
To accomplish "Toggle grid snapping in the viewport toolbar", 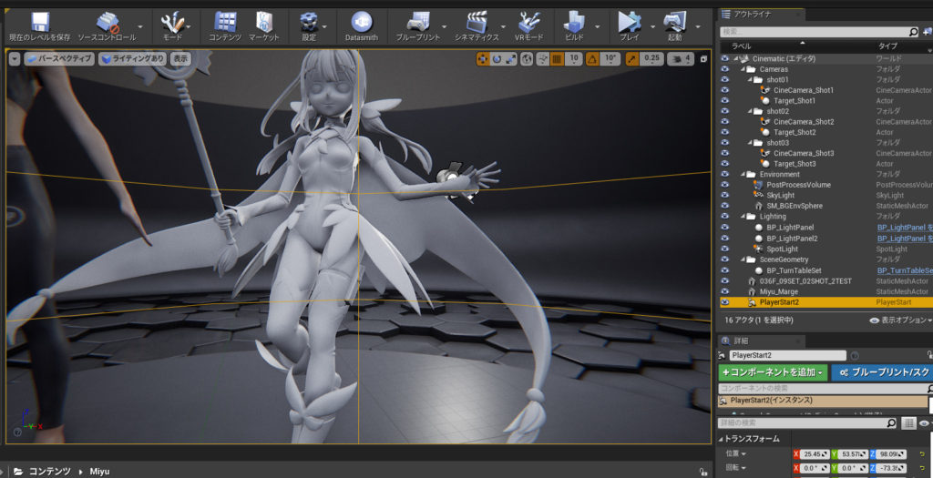I will click(x=557, y=58).
